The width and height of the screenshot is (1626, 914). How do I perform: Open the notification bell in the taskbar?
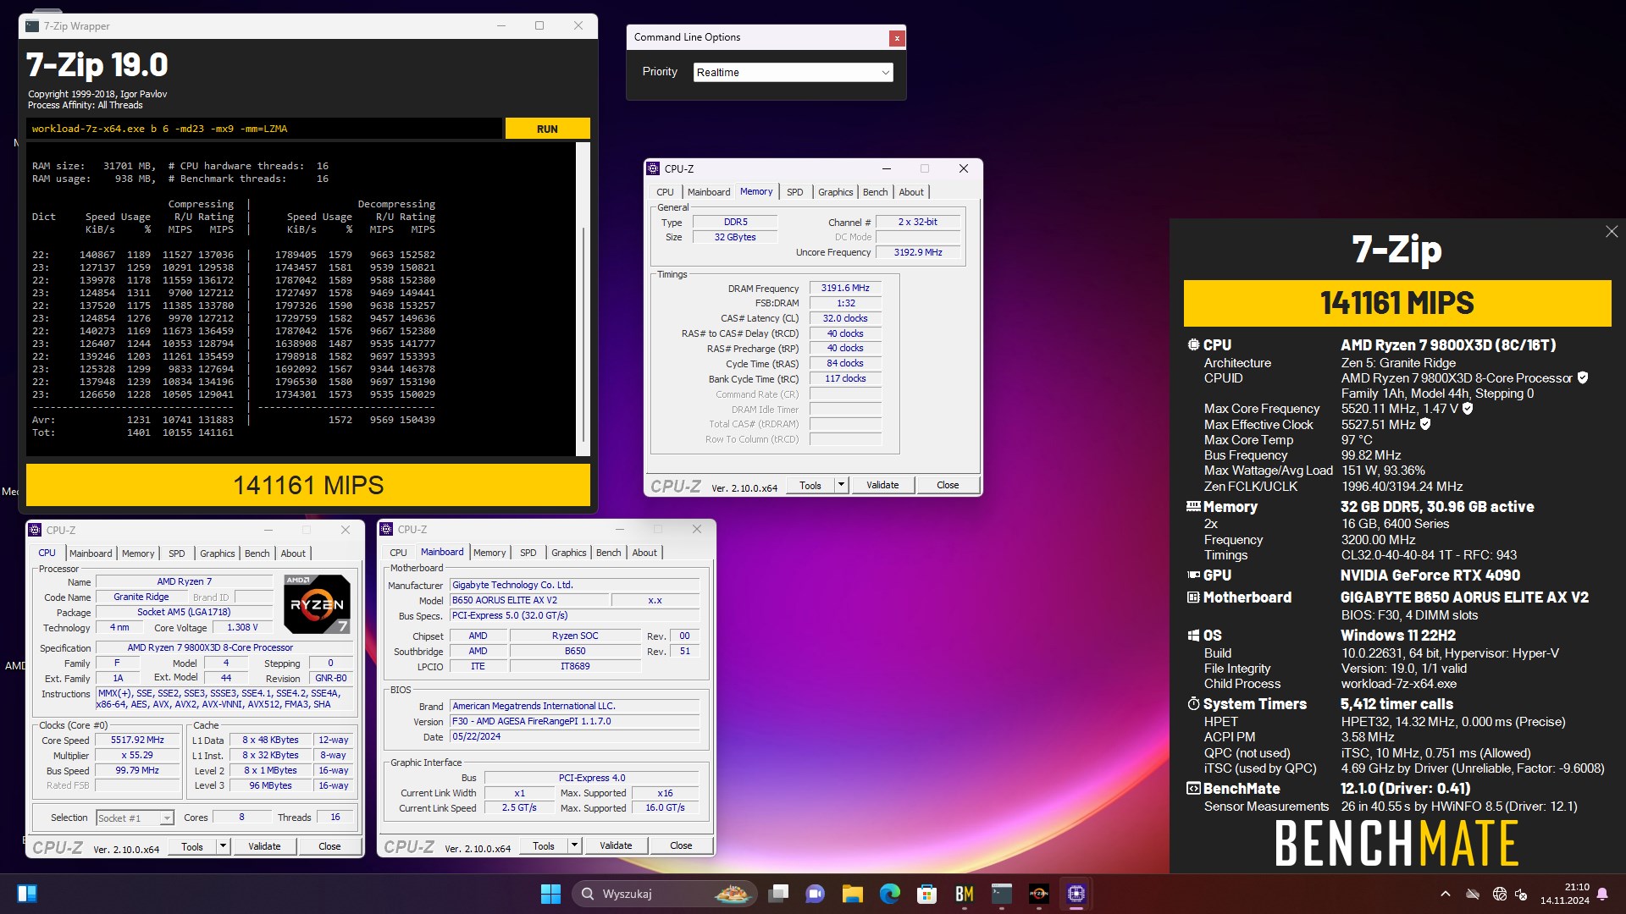[1602, 894]
